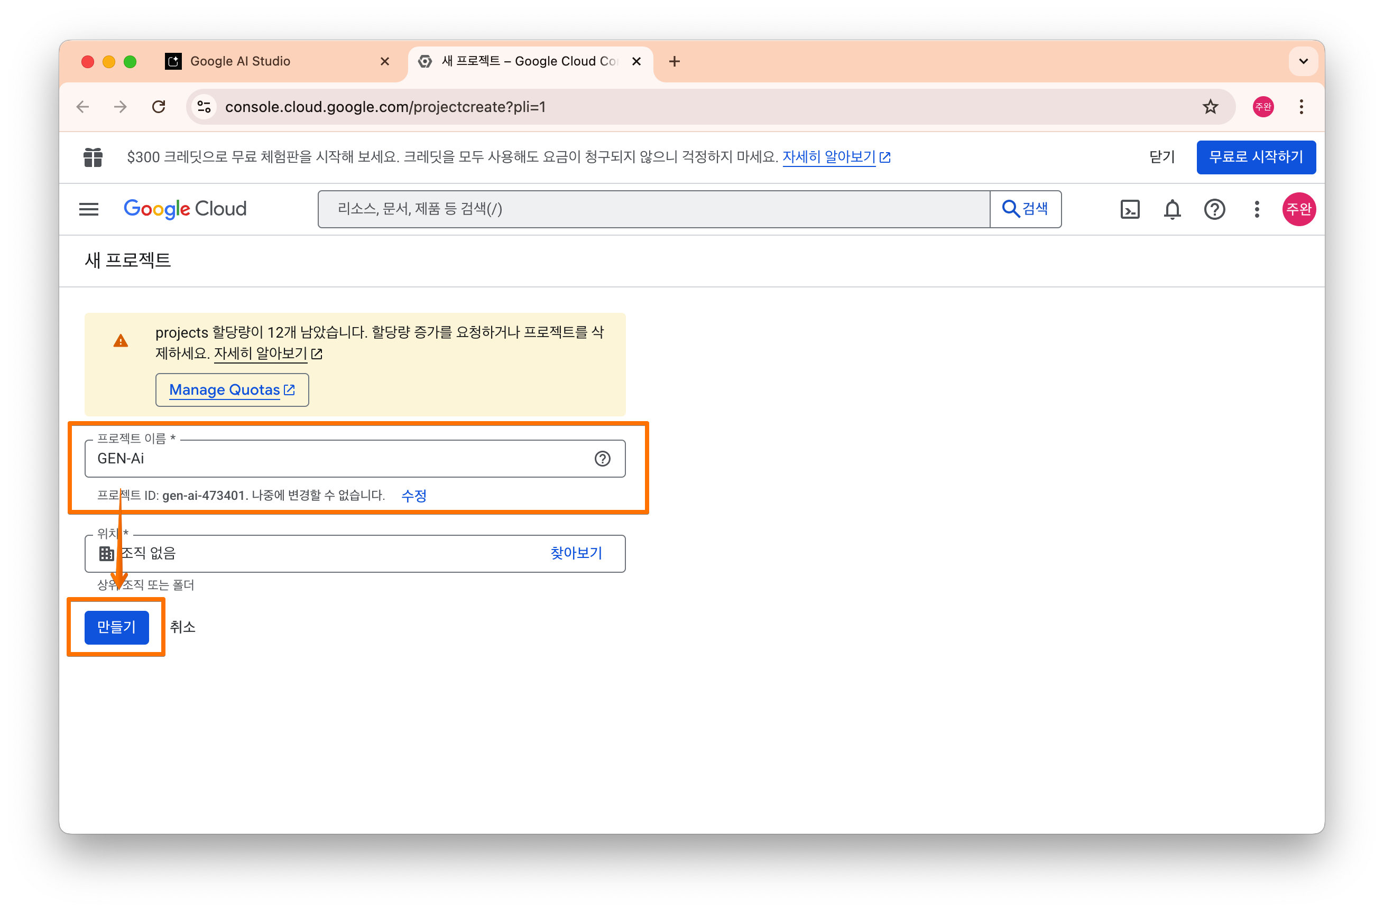Open the pink account avatar in Cloud header

[x=1298, y=209]
